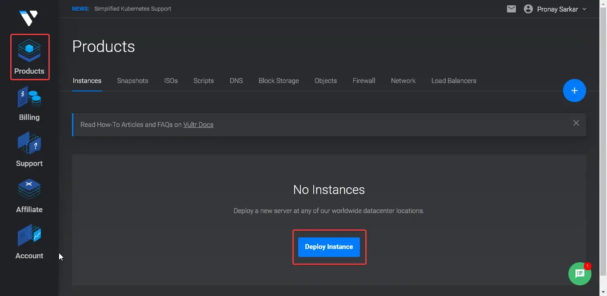Switch to the Network tab

[x=403, y=81]
